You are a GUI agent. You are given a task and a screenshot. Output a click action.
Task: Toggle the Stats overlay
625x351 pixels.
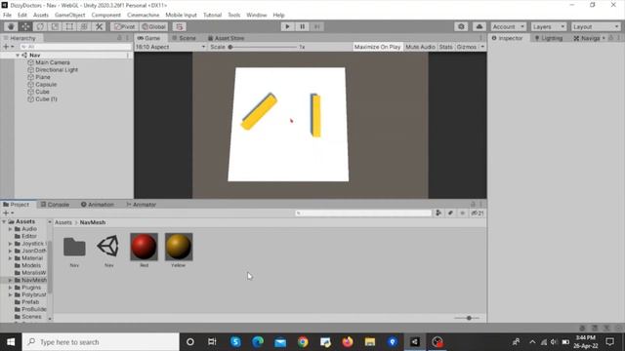(445, 47)
